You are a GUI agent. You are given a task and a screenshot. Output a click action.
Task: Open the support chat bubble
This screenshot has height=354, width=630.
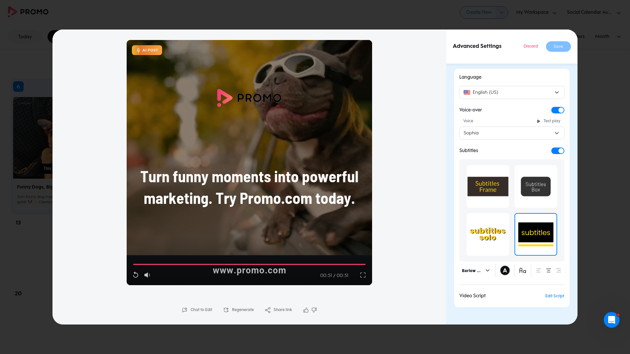coord(611,320)
